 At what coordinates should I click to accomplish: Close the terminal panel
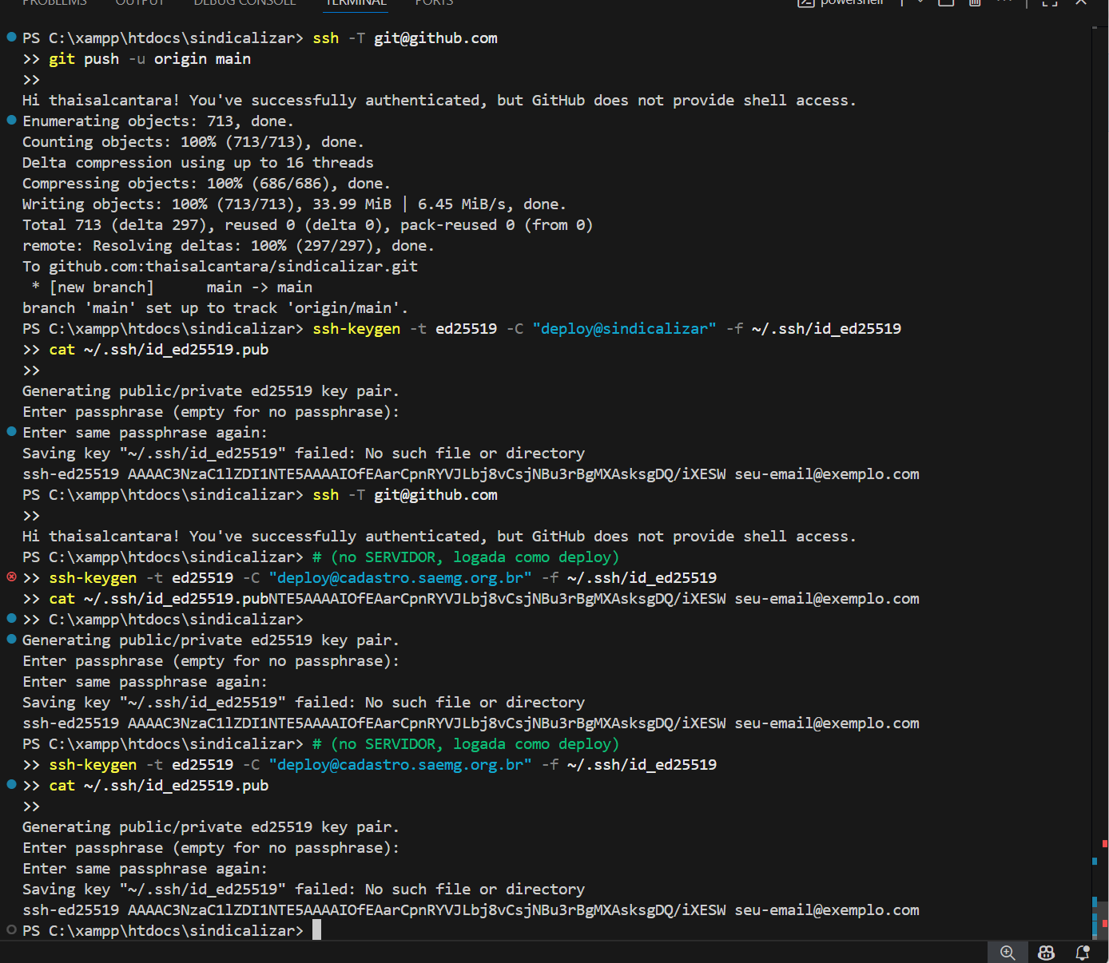tap(1081, 2)
